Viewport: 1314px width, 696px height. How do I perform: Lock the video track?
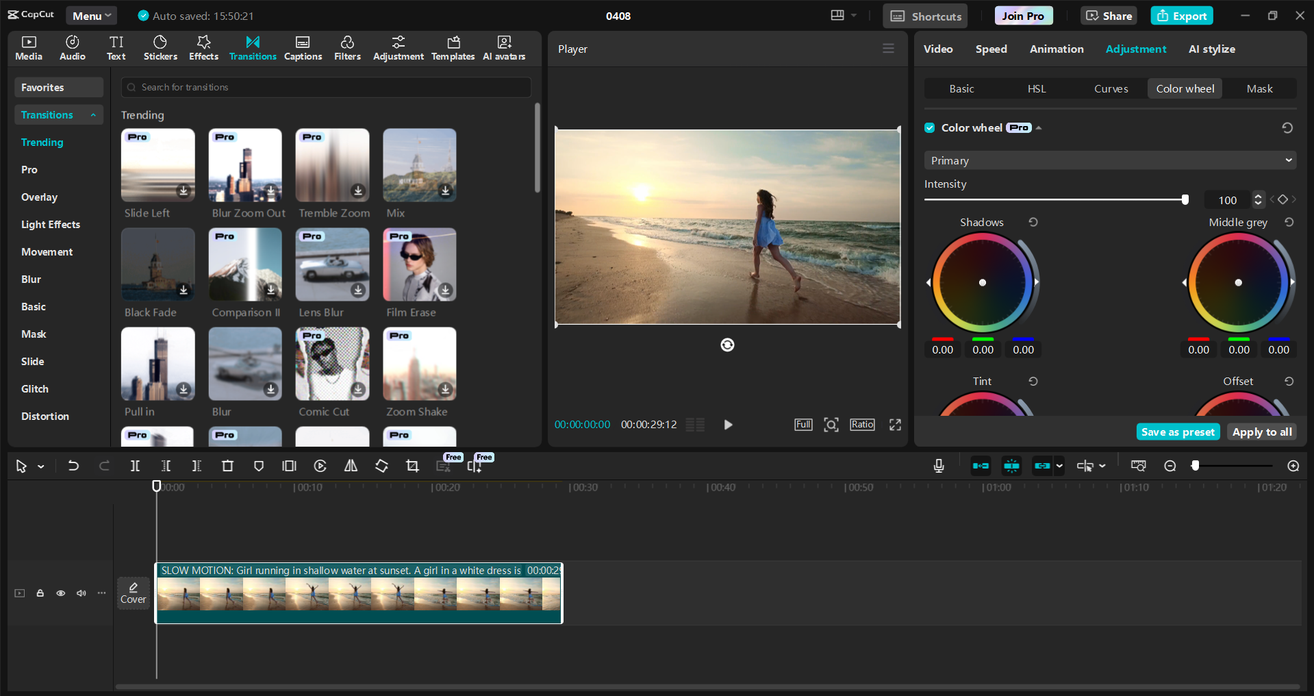(40, 593)
